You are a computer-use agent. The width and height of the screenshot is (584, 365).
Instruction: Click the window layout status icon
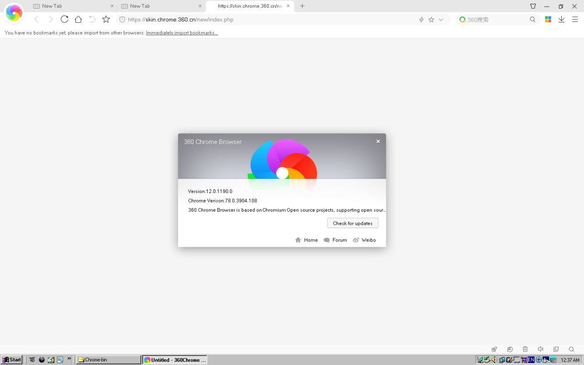[x=556, y=349]
